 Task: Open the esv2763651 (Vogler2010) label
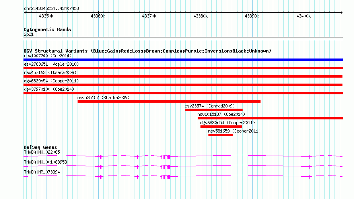tap(51, 64)
